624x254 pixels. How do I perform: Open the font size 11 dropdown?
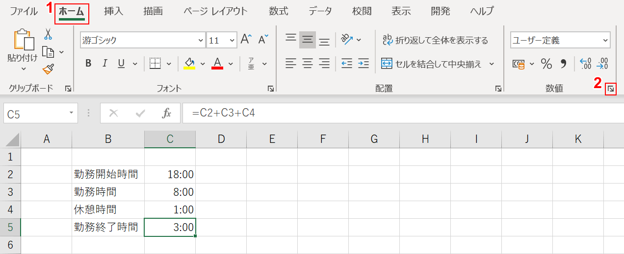click(232, 40)
